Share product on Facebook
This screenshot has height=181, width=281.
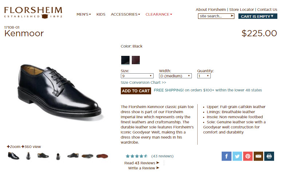[x=226, y=156]
